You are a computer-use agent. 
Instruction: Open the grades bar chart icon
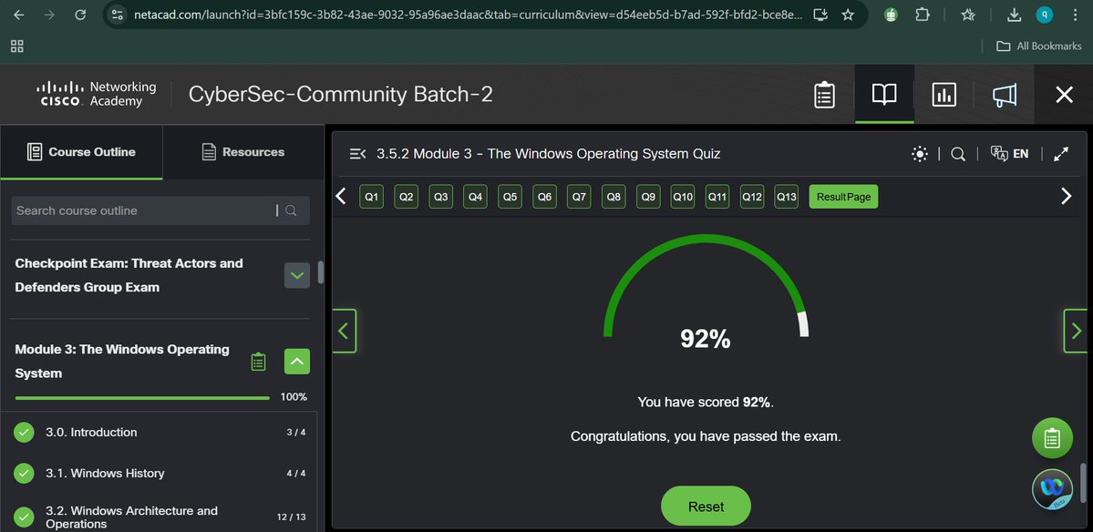click(943, 94)
